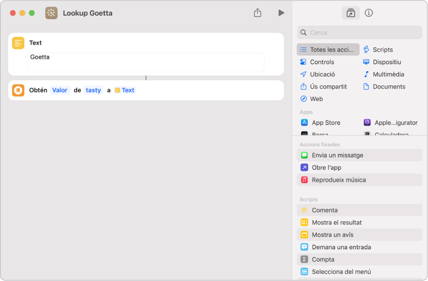Add the Compta action
Viewport: 428px width, 281px height.
pyautogui.click(x=360, y=259)
